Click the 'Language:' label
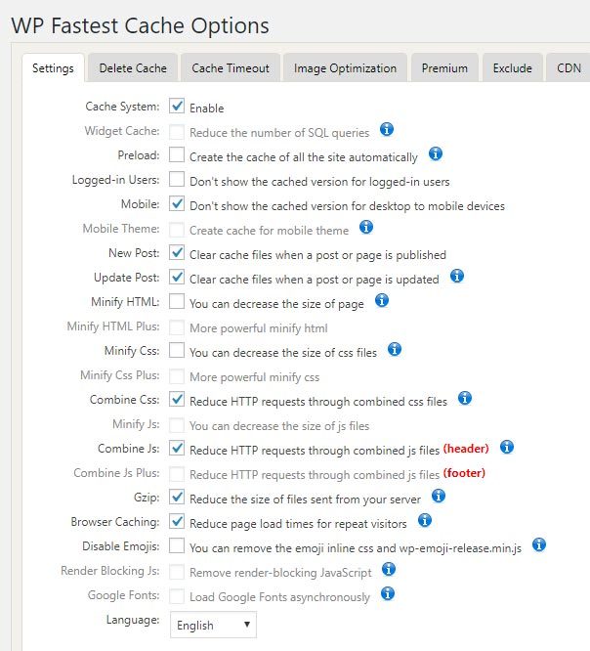The height and width of the screenshot is (651, 590). 133,620
